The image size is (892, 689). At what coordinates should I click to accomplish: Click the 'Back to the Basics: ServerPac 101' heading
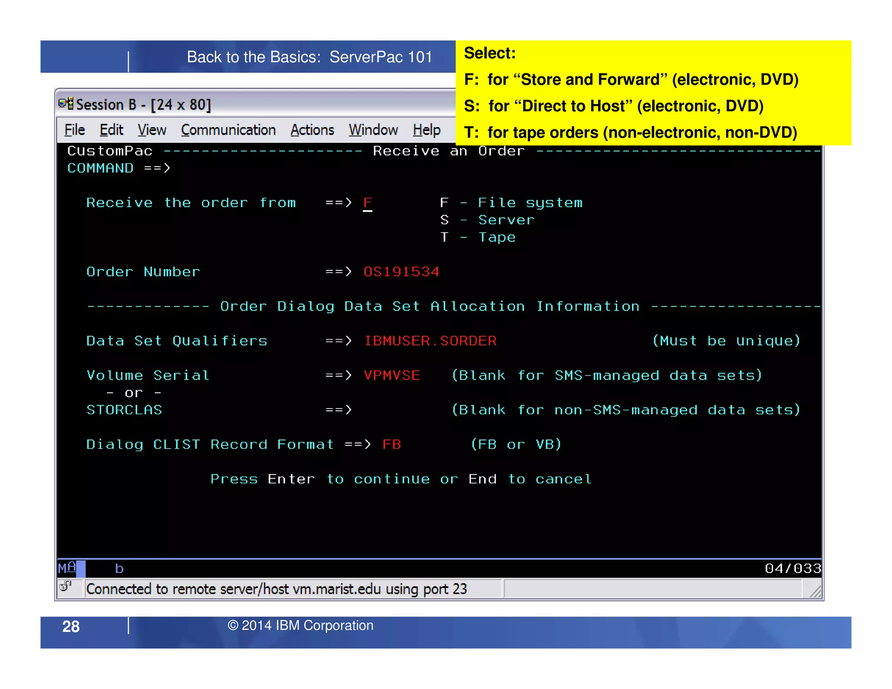pyautogui.click(x=309, y=57)
